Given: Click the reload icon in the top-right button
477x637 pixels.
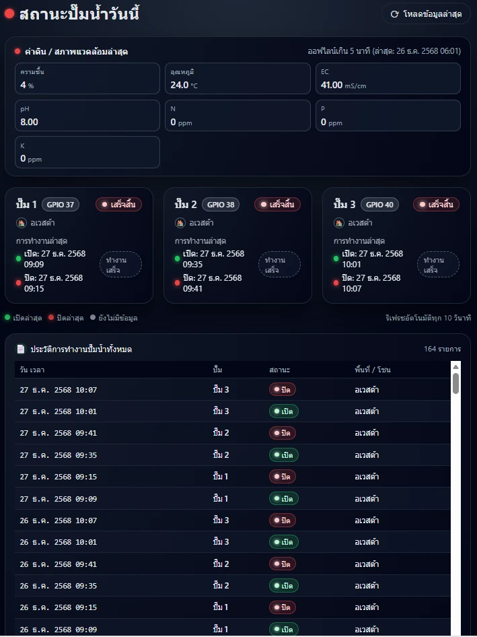Looking at the screenshot, I should coord(395,14).
